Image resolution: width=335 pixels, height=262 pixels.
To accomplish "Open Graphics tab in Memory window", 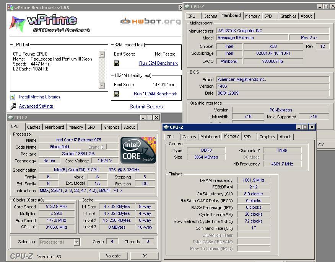I will (x=267, y=137).
